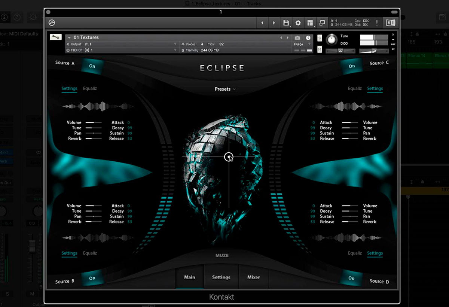Click the instrument name 01 Textures
Viewport: 449px width, 307px height.
pyautogui.click(x=86, y=37)
